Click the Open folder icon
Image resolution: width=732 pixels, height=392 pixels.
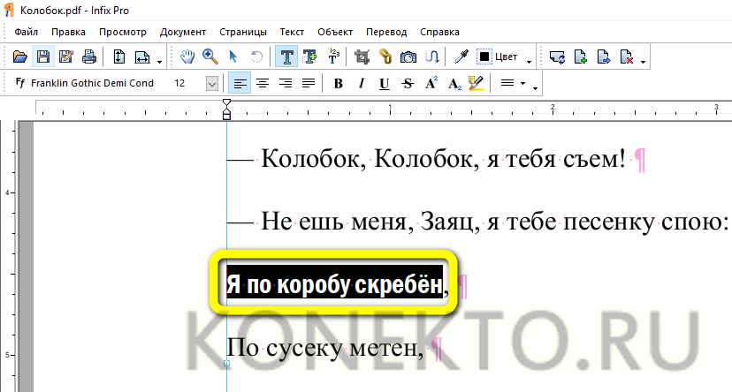pos(20,57)
